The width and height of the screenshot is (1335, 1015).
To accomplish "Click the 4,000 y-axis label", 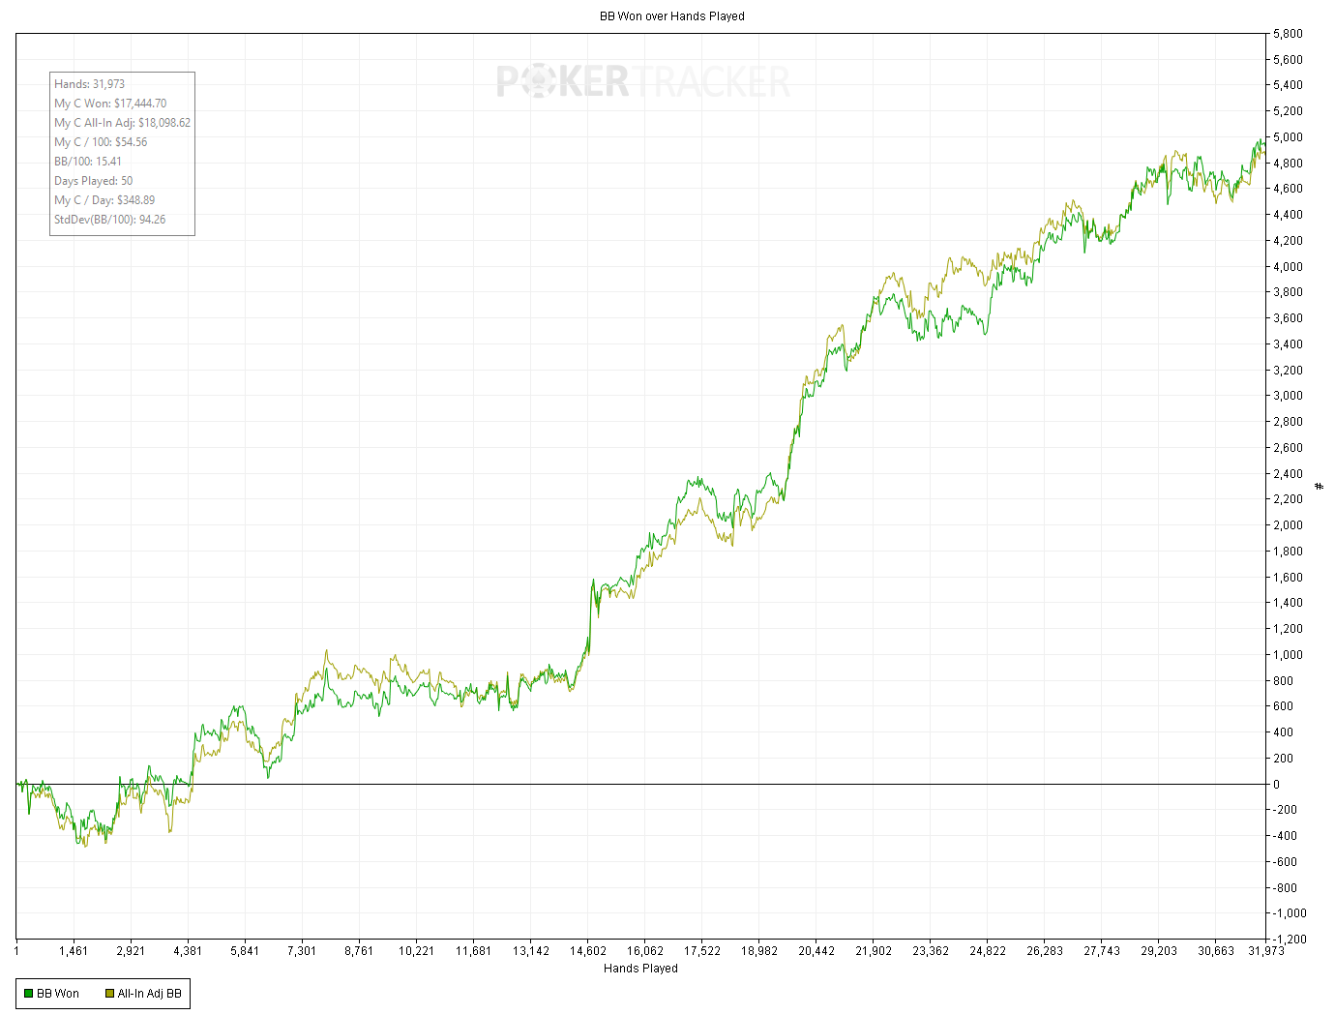I will pos(1288,267).
